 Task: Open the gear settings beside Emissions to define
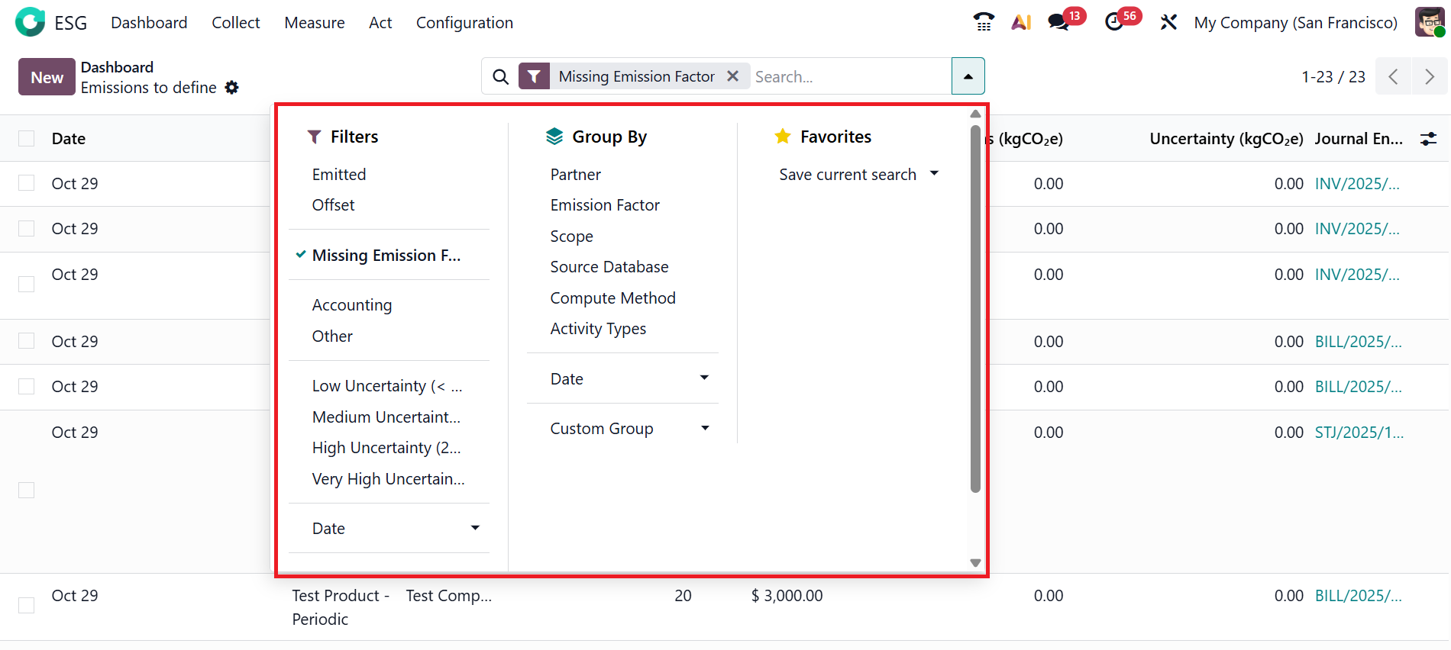[232, 88]
